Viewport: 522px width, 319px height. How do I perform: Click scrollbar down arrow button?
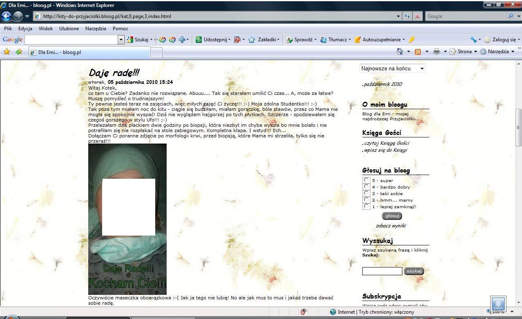pos(519,302)
